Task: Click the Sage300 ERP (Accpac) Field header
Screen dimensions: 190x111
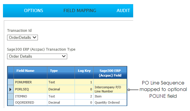Action: click(110, 72)
